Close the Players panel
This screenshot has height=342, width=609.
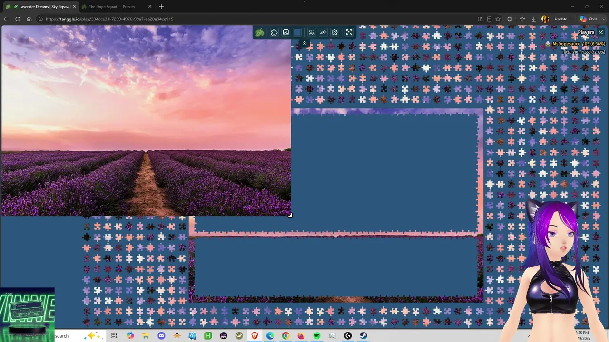(x=601, y=32)
